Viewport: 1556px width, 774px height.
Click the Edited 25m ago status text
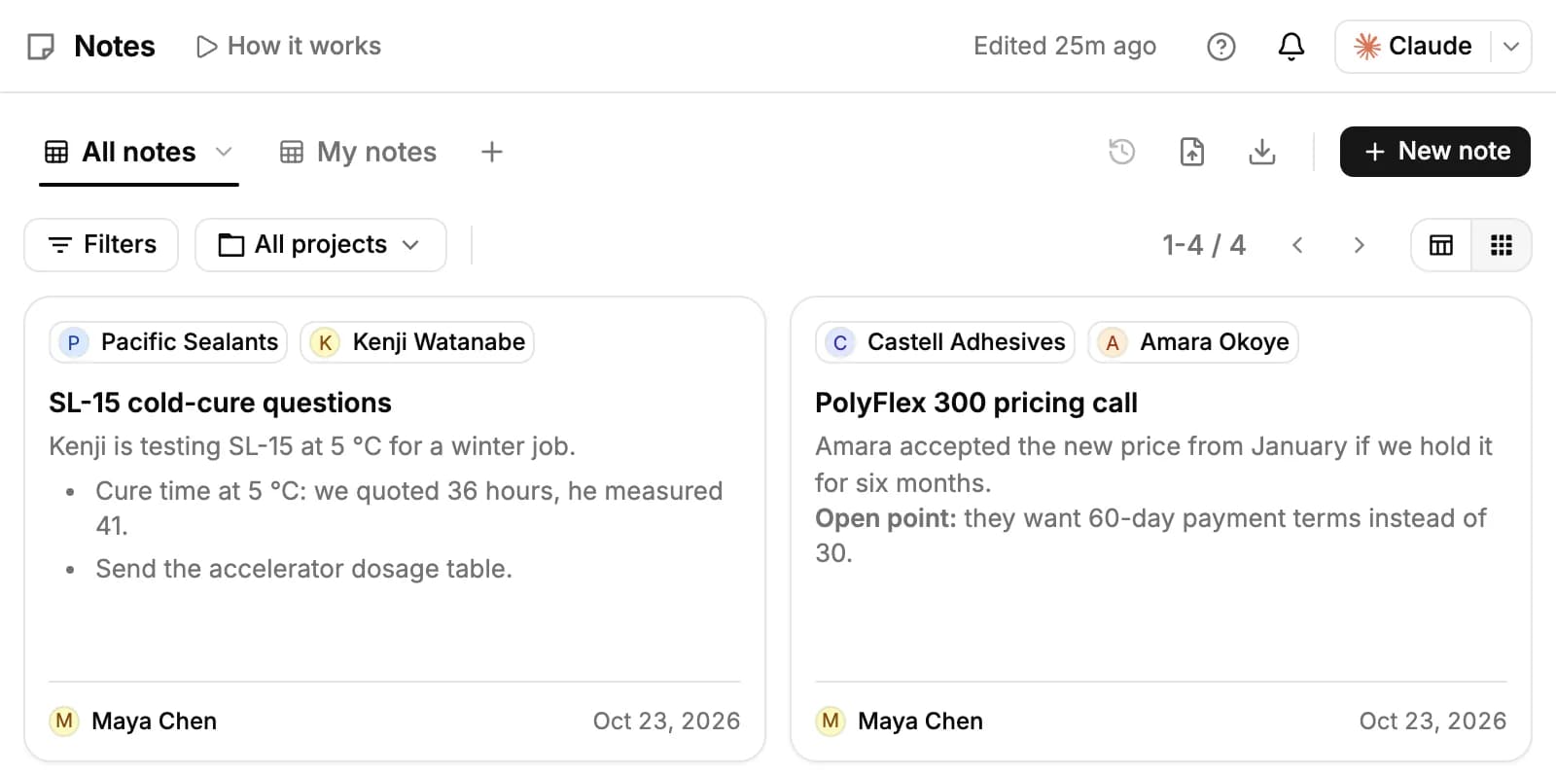(x=1065, y=46)
